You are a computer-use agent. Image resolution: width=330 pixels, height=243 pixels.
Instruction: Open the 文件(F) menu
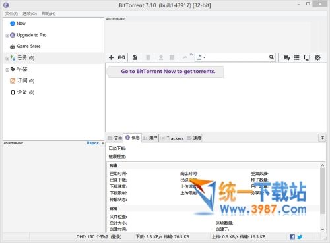tap(11, 14)
